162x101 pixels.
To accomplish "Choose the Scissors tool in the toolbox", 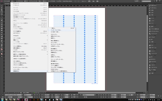I will coord(2,33).
